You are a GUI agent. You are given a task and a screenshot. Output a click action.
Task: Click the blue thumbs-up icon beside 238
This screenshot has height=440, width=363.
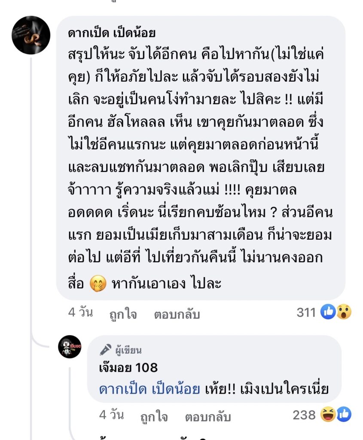(344, 415)
